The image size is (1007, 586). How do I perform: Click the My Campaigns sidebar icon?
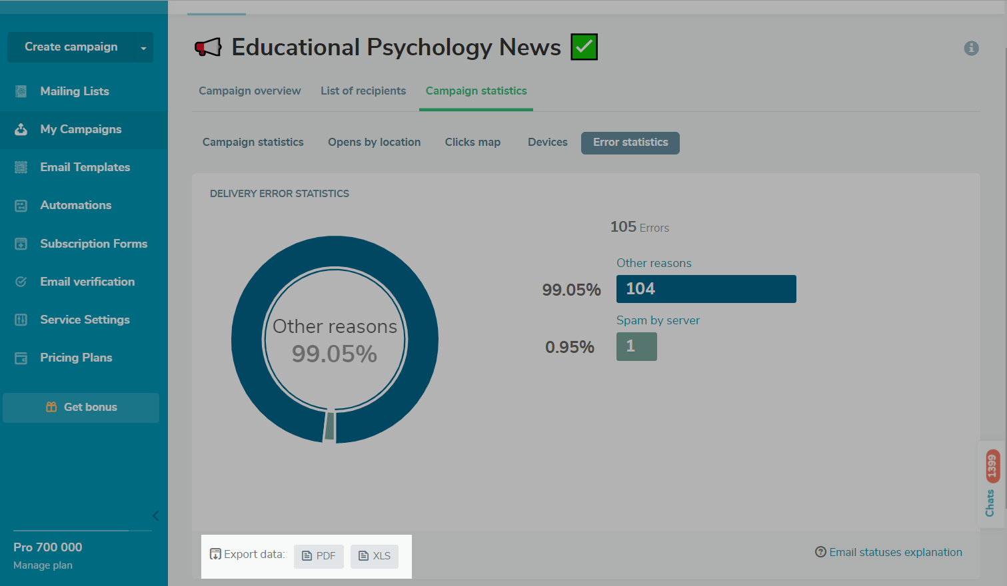pyautogui.click(x=21, y=129)
